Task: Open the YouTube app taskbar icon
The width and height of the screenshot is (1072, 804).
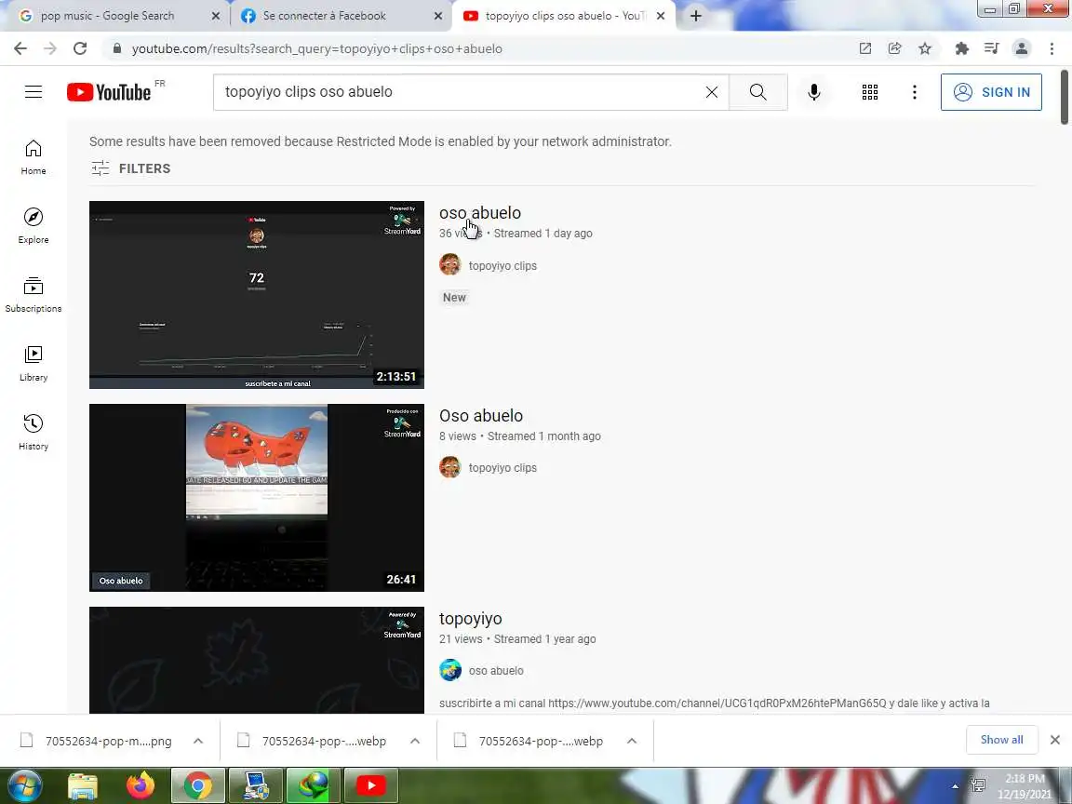Action: [370, 785]
